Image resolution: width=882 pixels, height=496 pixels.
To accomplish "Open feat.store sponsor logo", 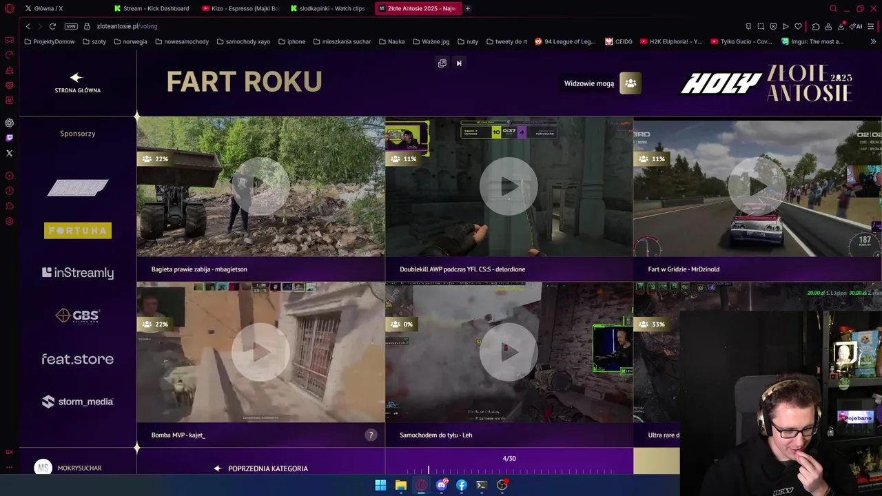I will tap(78, 359).
